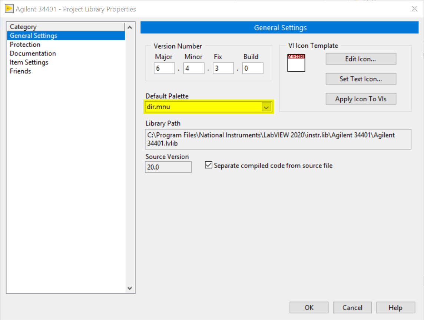
Task: Select General Settings category
Action: pyautogui.click(x=66, y=36)
